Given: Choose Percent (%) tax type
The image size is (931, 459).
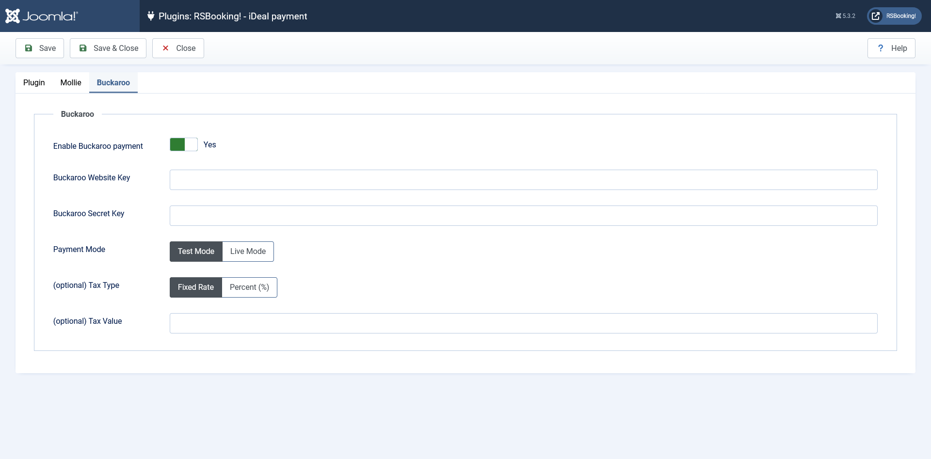Looking at the screenshot, I should [249, 287].
